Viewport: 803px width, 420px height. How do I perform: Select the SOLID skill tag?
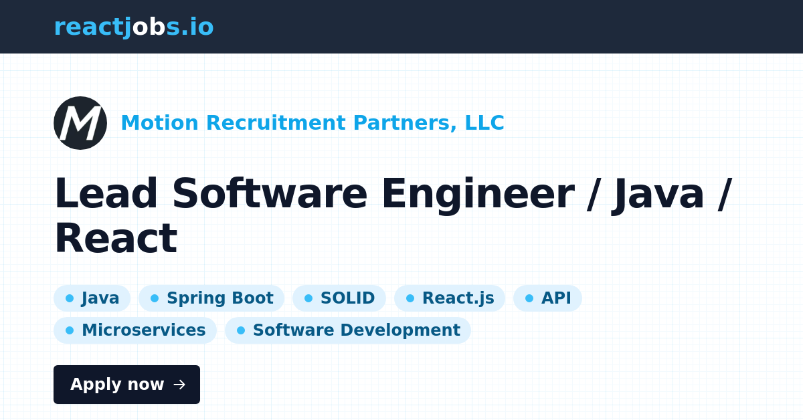(x=339, y=298)
